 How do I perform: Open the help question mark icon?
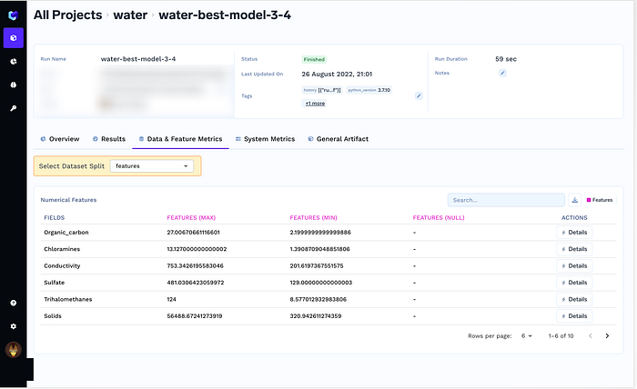[x=14, y=303]
